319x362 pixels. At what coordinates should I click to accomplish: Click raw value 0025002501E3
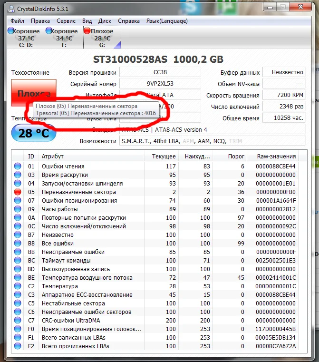pyautogui.click(x=276, y=260)
